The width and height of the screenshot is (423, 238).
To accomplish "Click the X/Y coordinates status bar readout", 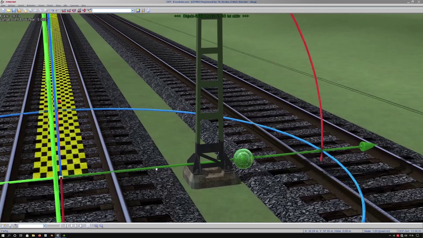I will [x=332, y=231].
